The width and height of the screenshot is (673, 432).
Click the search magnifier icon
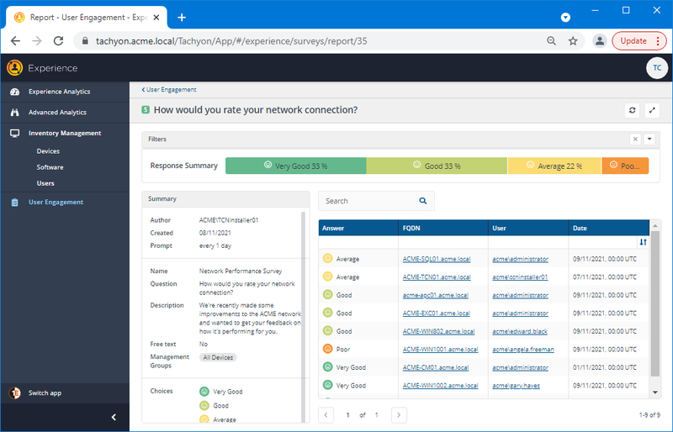coord(423,201)
